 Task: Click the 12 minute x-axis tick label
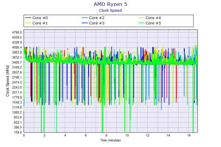pyautogui.click(x=148, y=135)
